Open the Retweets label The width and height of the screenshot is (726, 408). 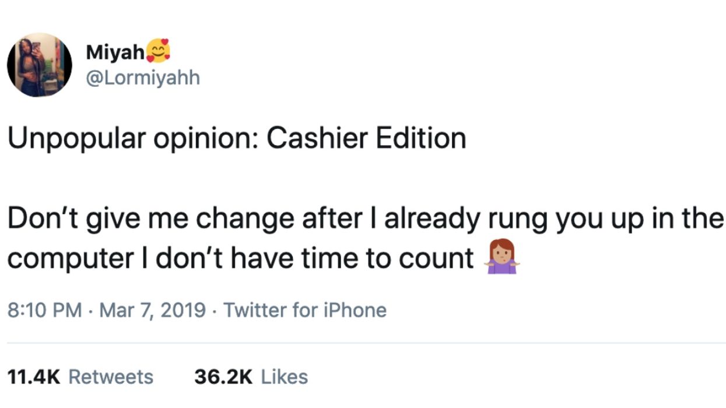click(x=111, y=377)
